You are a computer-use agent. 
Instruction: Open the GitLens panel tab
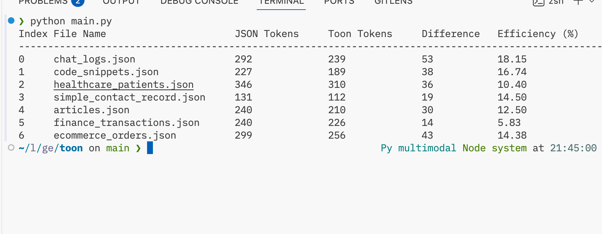pyautogui.click(x=393, y=2)
